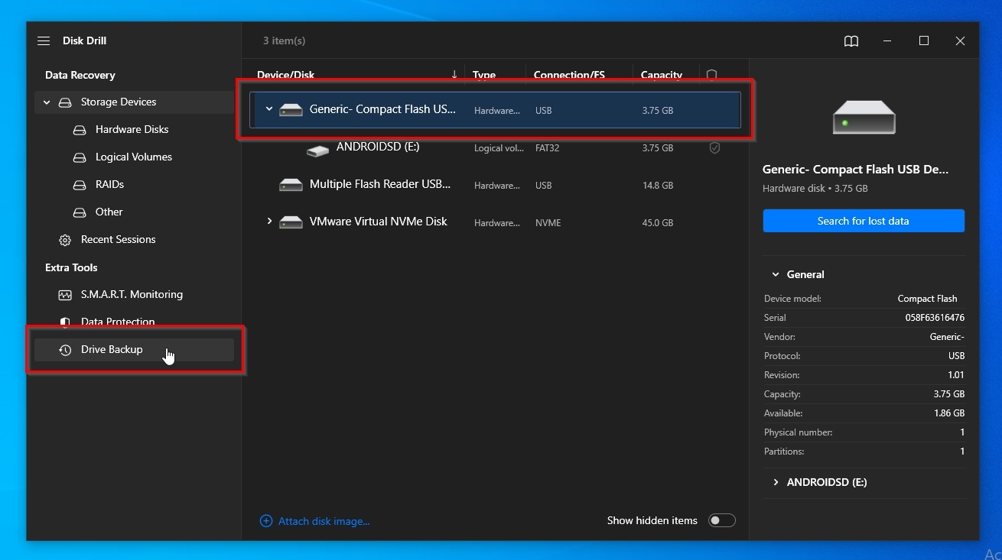Viewport: 1002px width, 560px height.
Task: Select Logical Volumes in the sidebar
Action: [x=133, y=157]
